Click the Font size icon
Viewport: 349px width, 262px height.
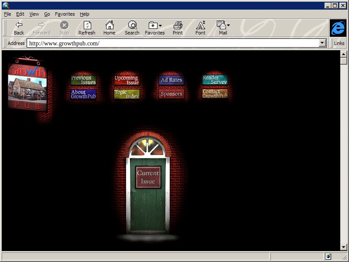(200, 25)
